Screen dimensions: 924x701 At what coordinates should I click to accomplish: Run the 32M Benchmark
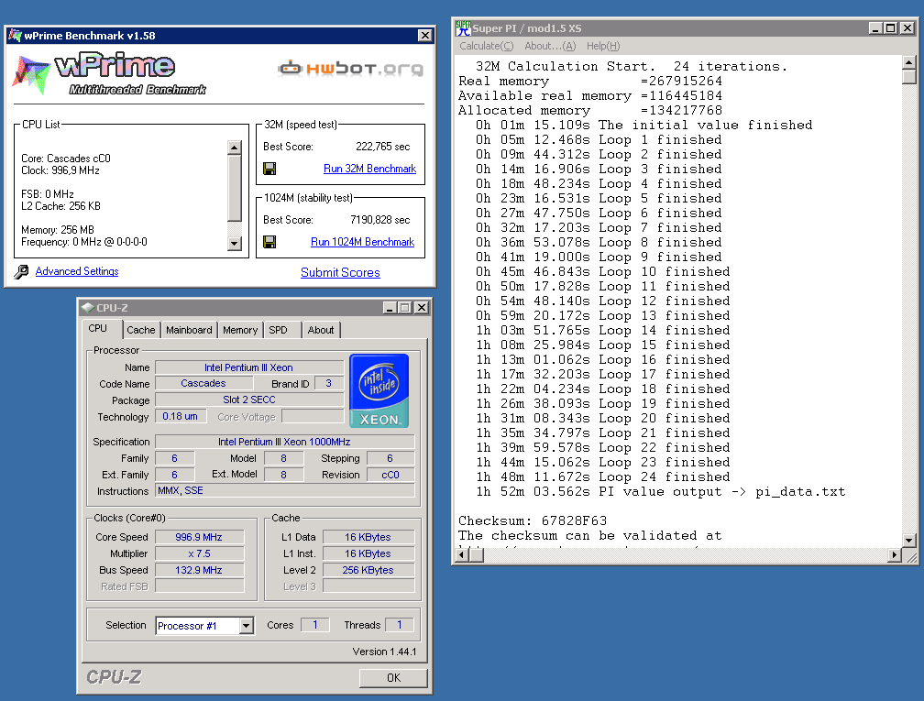(x=369, y=169)
